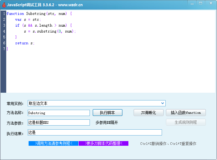The height and width of the screenshot is (160, 217).
Task: Click the 多参用$$隔开 hint text
Action: 107,122
